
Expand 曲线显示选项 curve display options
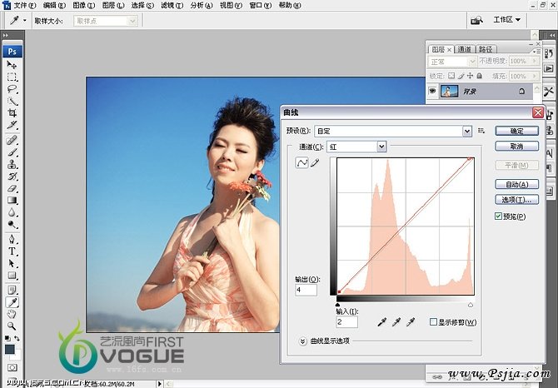click(x=302, y=341)
